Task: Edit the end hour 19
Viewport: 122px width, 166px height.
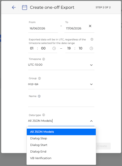Action: [69, 48]
